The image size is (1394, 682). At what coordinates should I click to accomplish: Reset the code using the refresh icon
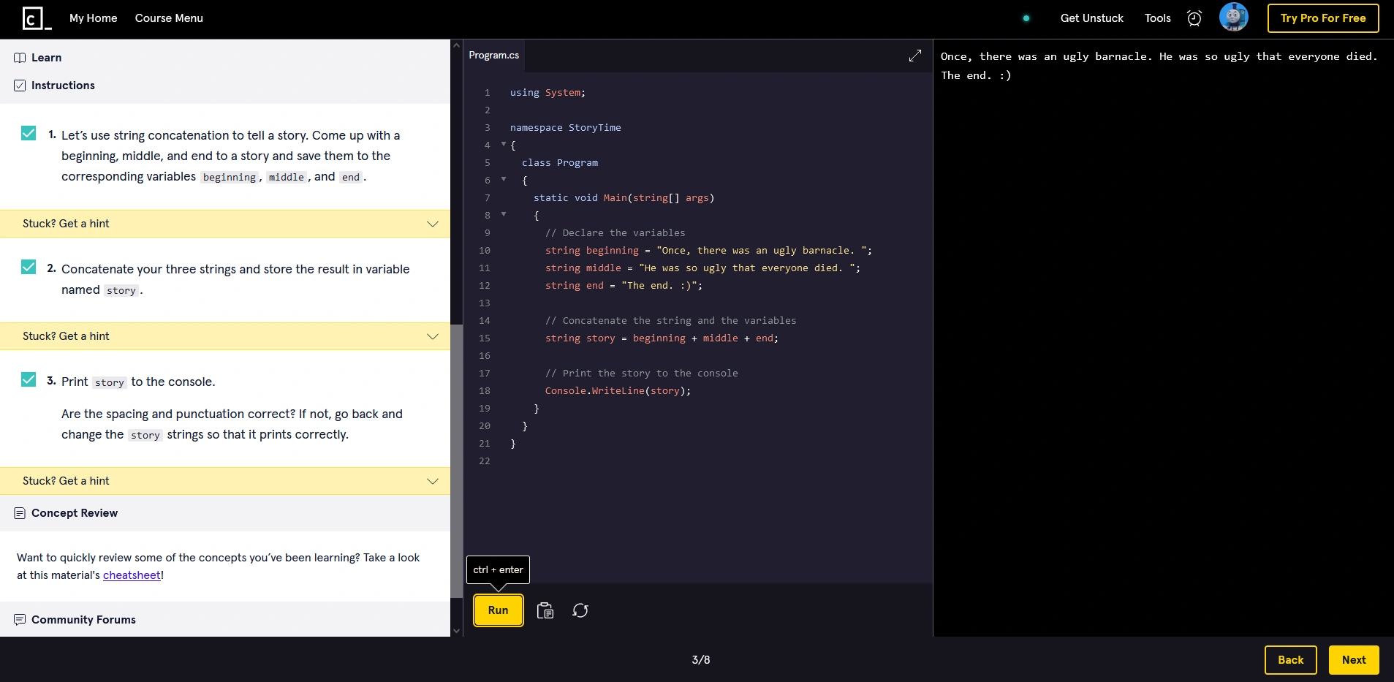[x=579, y=610]
